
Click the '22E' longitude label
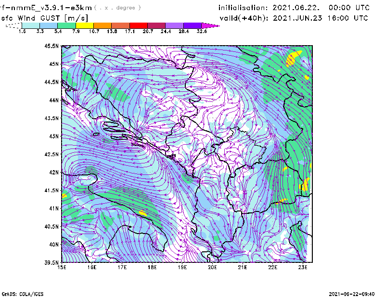pyautogui.click(x=272, y=267)
